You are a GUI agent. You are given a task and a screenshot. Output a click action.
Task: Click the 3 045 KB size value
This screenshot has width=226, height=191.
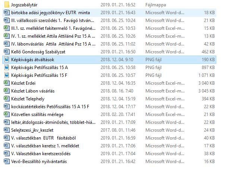(x=207, y=91)
